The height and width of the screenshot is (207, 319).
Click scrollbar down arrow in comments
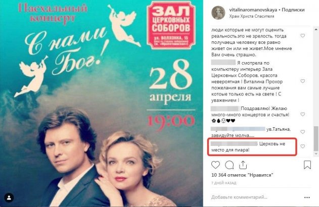coord(316,154)
